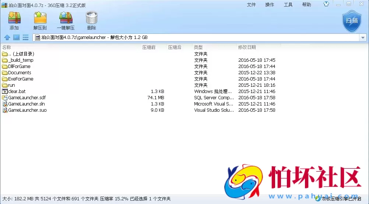
Task: Open the 帮助 menu
Action: click(306, 5)
